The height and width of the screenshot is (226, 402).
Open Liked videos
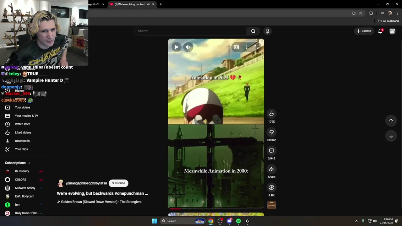(23, 132)
